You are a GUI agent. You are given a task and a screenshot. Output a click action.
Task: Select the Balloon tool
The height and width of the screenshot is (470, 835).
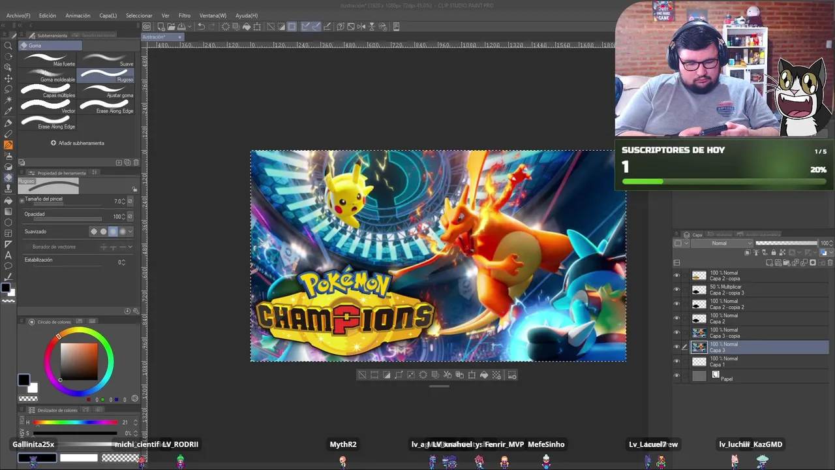(x=8, y=266)
